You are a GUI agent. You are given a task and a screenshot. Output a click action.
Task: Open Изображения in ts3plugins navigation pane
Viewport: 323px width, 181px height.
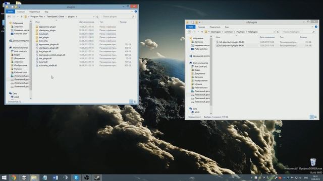point(201,80)
